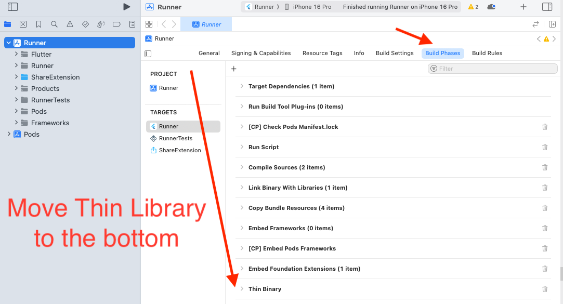Delete the Compile Sources phase
This screenshot has width=563, height=304.
pos(545,167)
